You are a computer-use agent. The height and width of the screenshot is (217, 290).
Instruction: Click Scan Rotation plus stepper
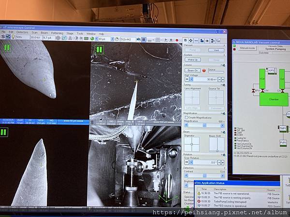[x=223, y=163]
